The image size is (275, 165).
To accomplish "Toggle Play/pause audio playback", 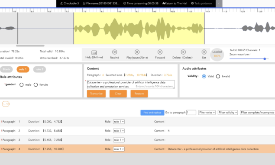I will (x=137, y=52).
